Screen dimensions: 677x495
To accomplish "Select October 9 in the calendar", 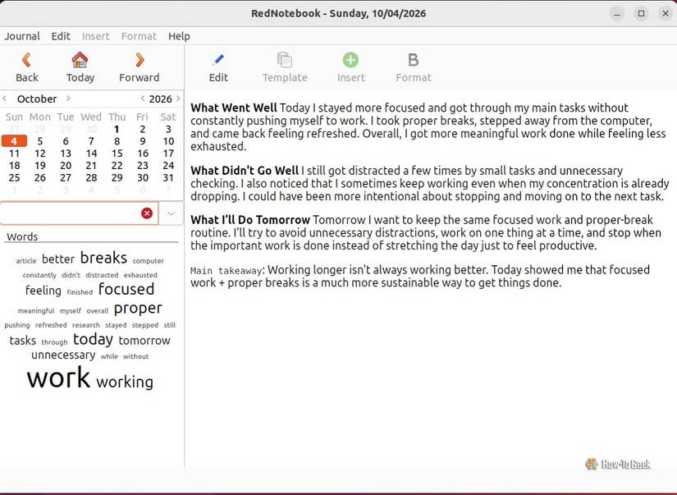I will coord(143,141).
